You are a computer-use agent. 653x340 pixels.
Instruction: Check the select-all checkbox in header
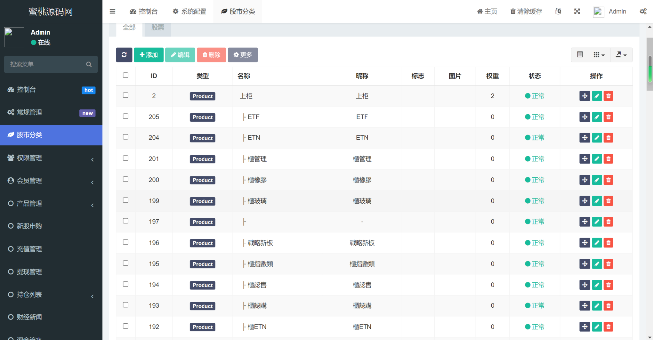coord(126,75)
